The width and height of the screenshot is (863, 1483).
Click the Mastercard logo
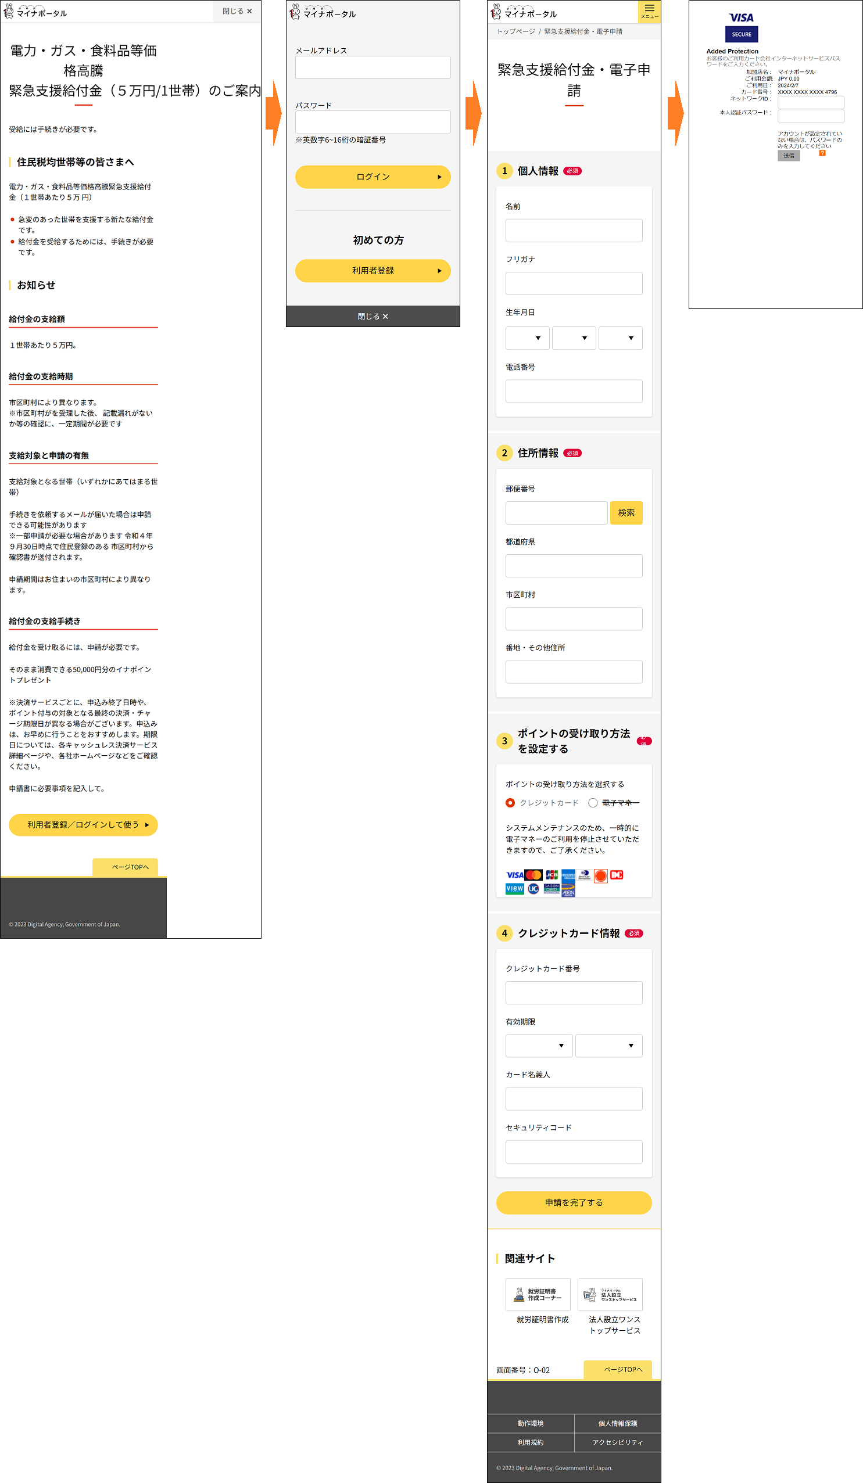tap(533, 874)
